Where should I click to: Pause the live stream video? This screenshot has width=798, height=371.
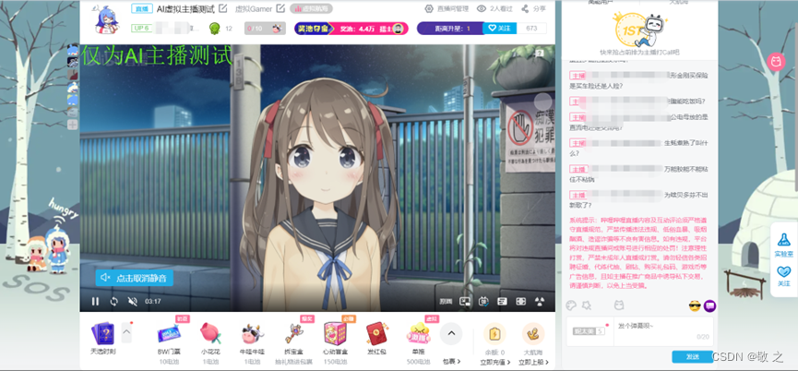click(x=95, y=301)
